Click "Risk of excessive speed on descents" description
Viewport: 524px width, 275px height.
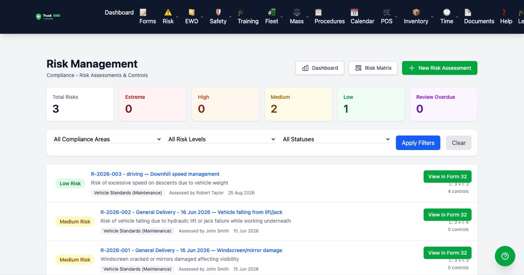click(x=160, y=183)
